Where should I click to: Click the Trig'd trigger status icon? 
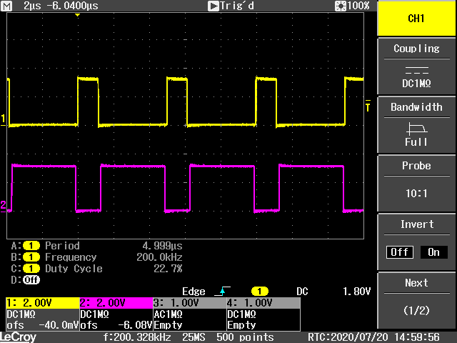coord(213,6)
